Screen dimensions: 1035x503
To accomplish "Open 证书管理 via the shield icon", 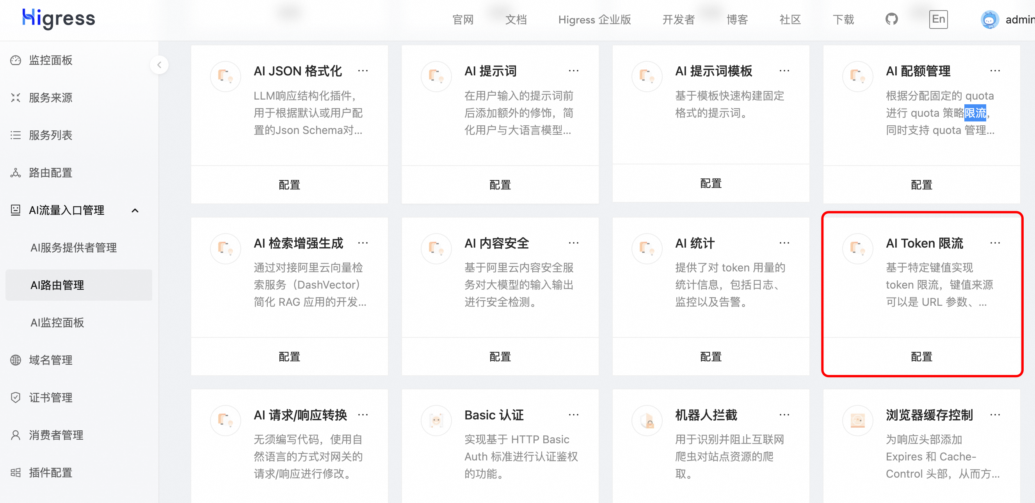I will click(x=15, y=397).
